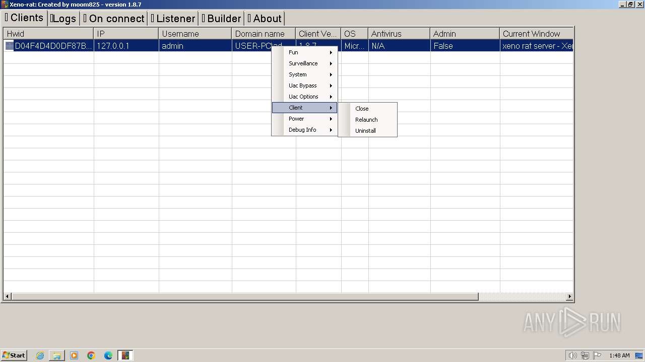
Task: Click the horizontal scrollbar thumb
Action: 245,297
